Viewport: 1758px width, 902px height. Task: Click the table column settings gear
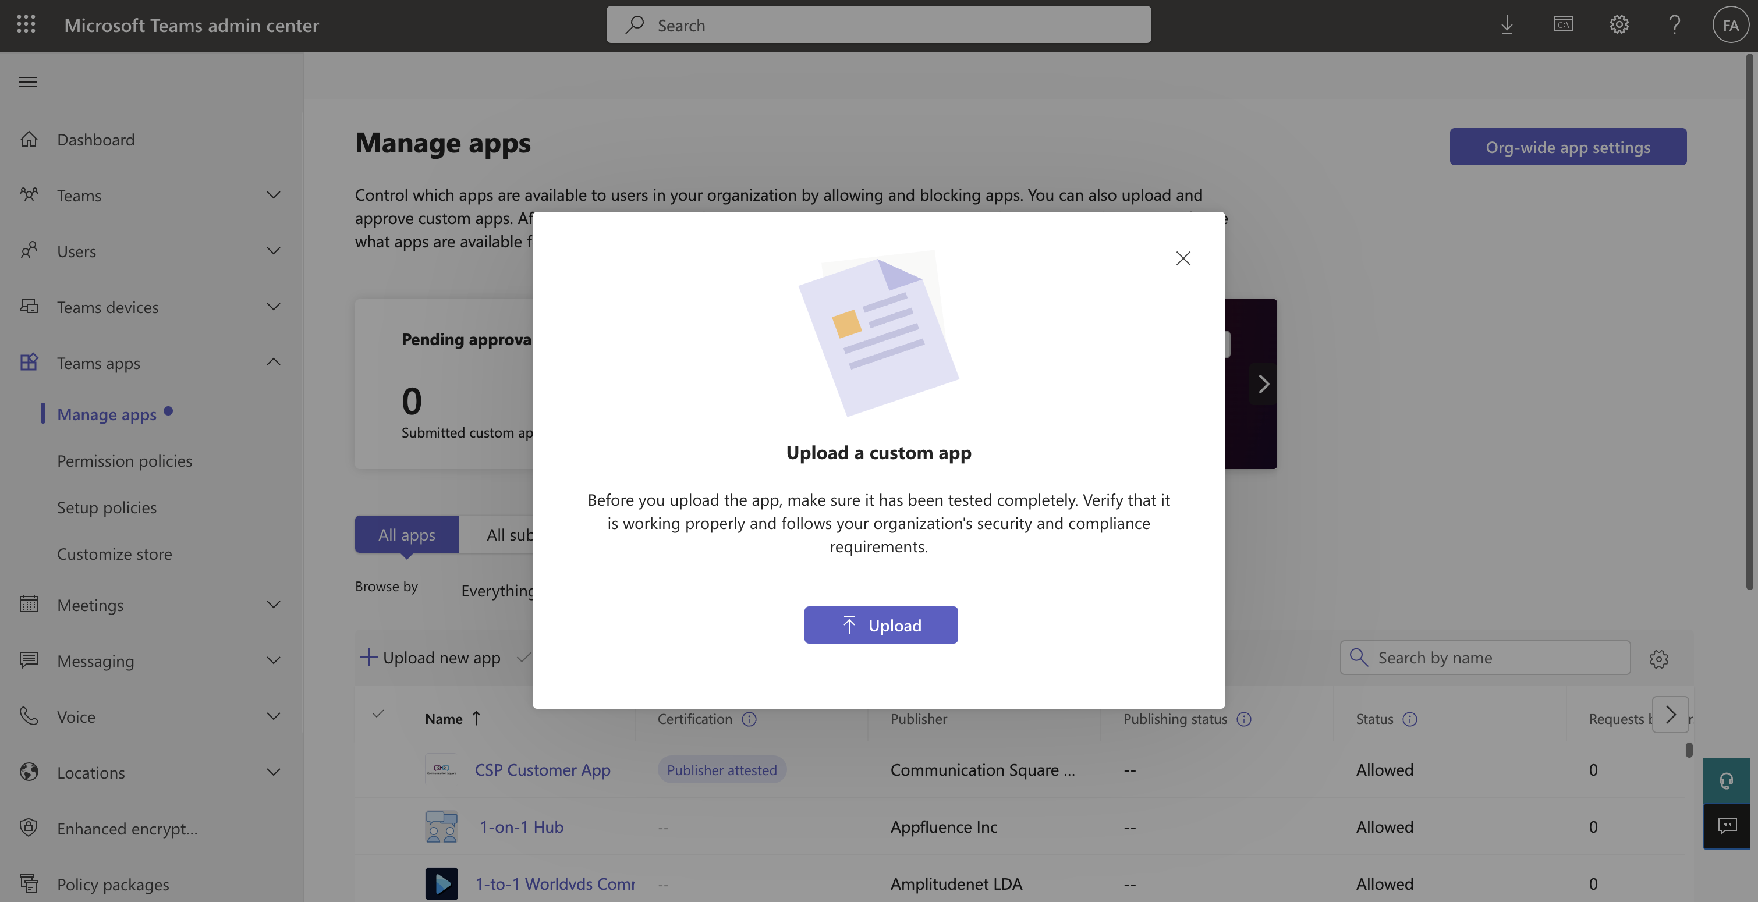click(x=1658, y=658)
